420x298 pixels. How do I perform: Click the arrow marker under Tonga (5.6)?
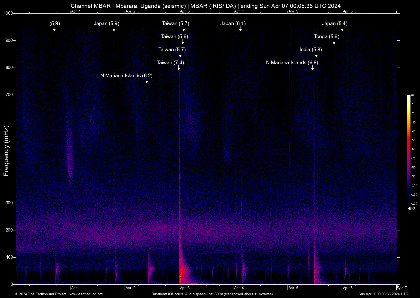pos(334,42)
